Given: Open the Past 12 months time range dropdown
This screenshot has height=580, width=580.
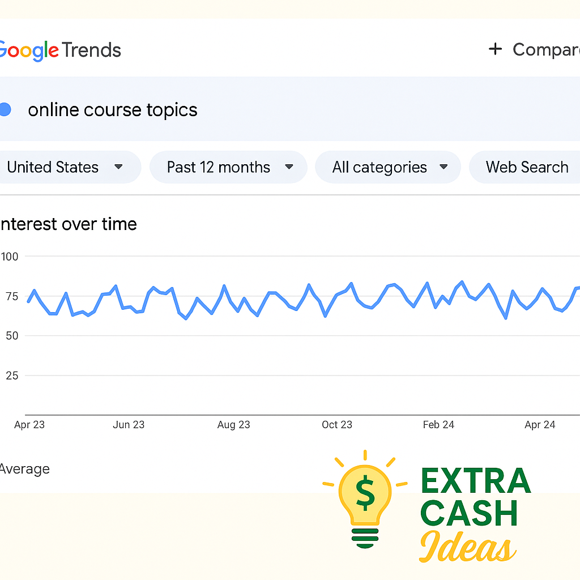Looking at the screenshot, I should 218,167.
